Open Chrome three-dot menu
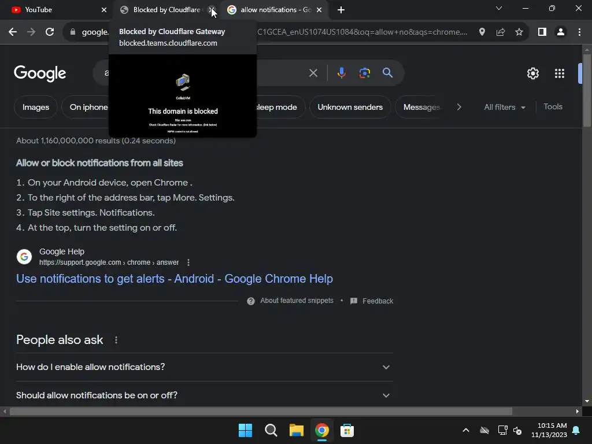592x444 pixels. point(579,32)
